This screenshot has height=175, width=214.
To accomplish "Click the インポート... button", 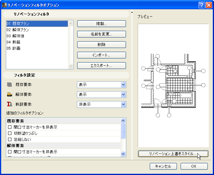I will click(102, 55).
